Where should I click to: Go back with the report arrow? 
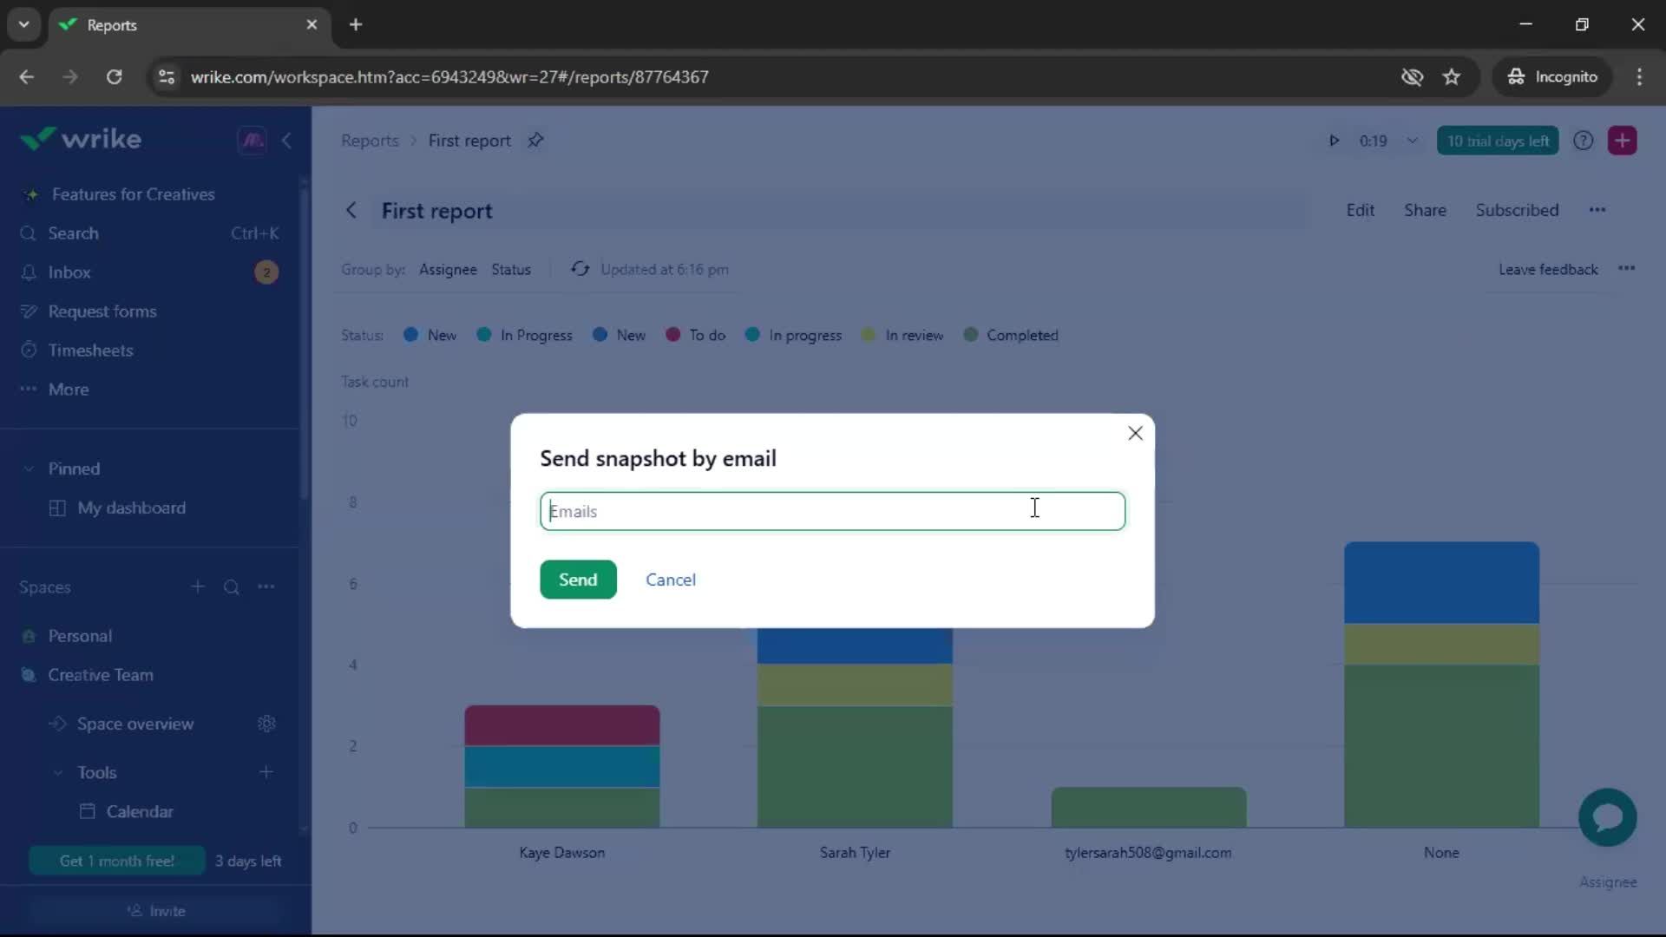351,210
